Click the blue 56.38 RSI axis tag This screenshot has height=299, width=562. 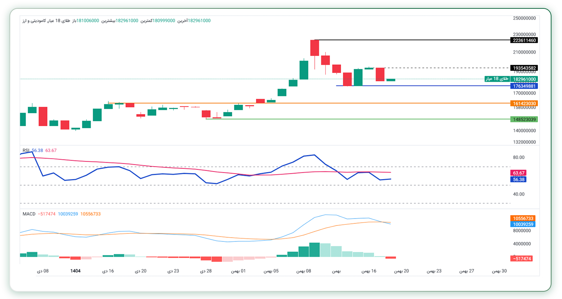pyautogui.click(x=518, y=179)
